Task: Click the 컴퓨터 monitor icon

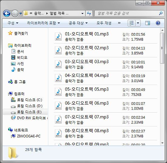Action: [10, 94]
